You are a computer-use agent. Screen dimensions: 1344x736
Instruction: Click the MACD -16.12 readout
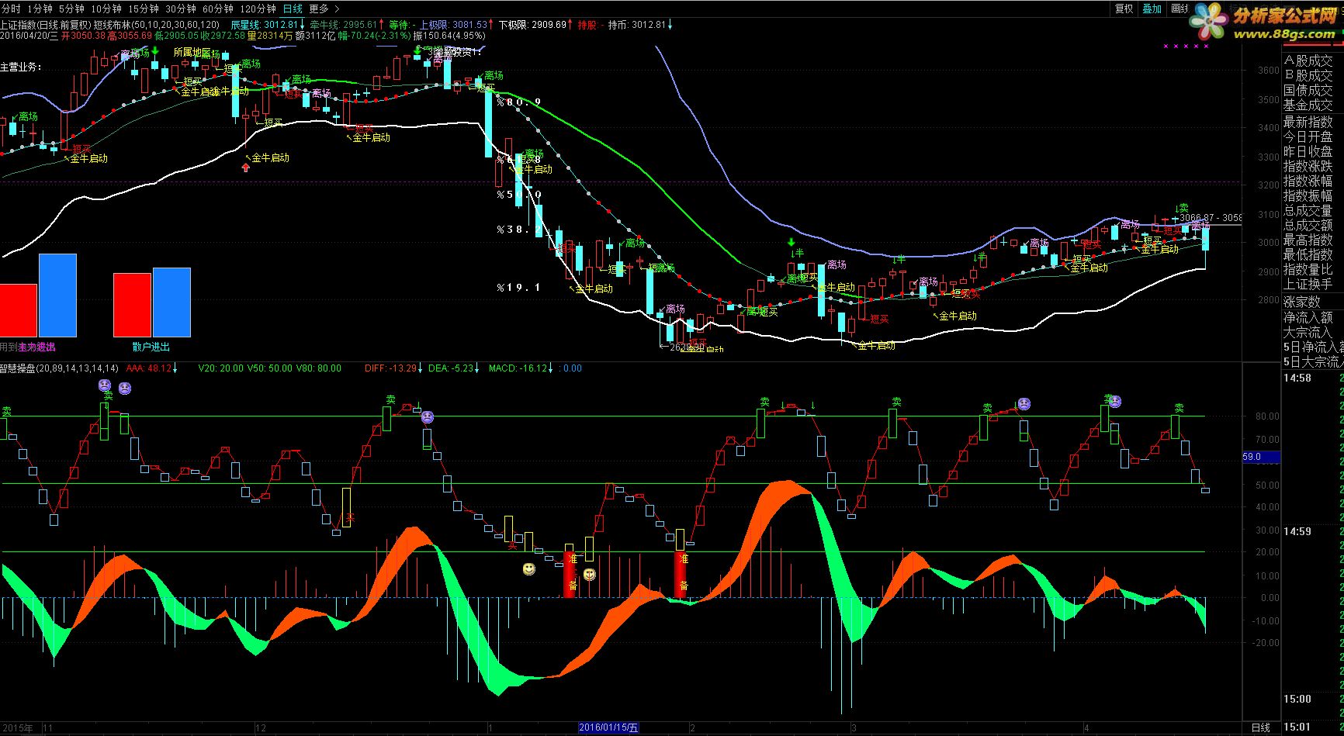tap(519, 368)
